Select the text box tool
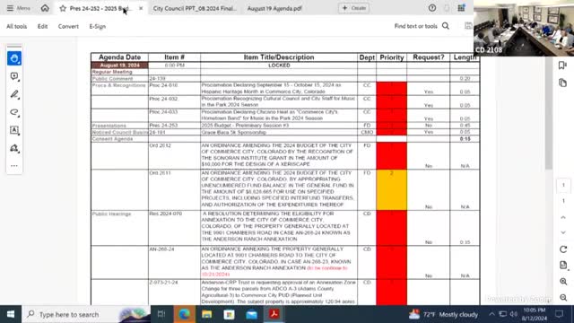The width and height of the screenshot is (574, 323). [14, 130]
